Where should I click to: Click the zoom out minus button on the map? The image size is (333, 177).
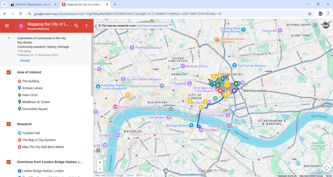pyautogui.click(x=100, y=169)
